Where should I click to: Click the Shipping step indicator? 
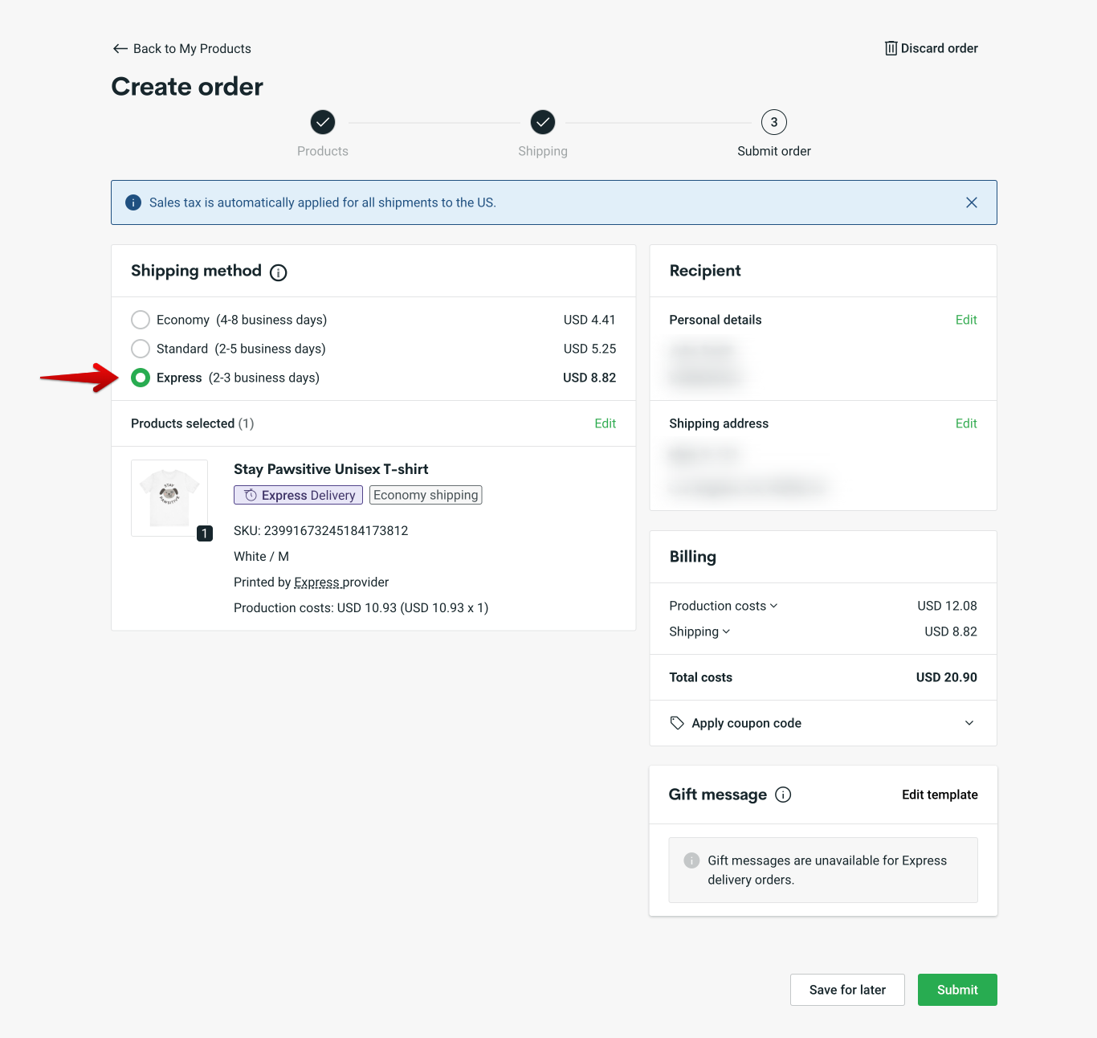(x=542, y=122)
